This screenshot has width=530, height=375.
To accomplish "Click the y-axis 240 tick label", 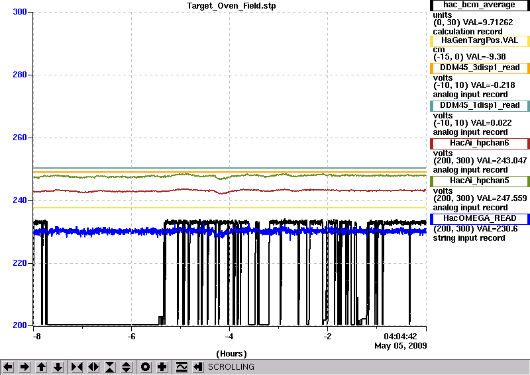I will click(20, 200).
